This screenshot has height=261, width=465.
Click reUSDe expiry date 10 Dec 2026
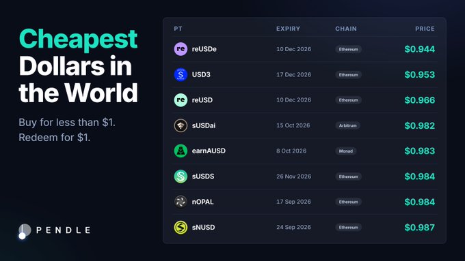coord(293,49)
